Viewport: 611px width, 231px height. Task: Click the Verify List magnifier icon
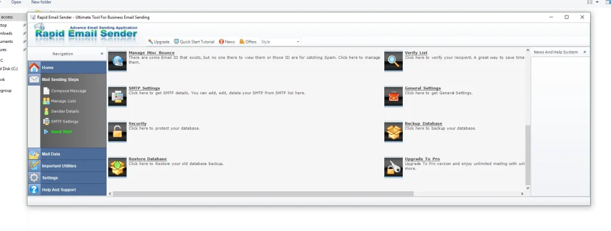click(x=393, y=61)
